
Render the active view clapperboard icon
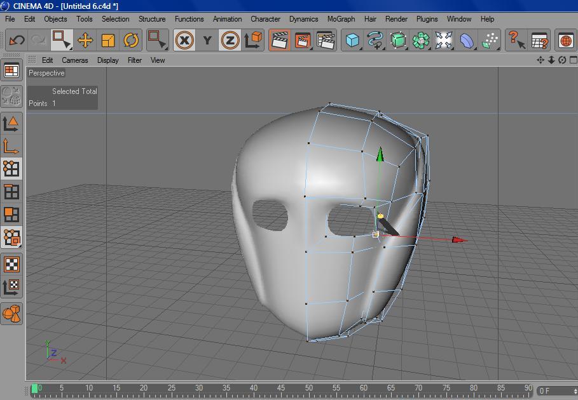pyautogui.click(x=280, y=40)
